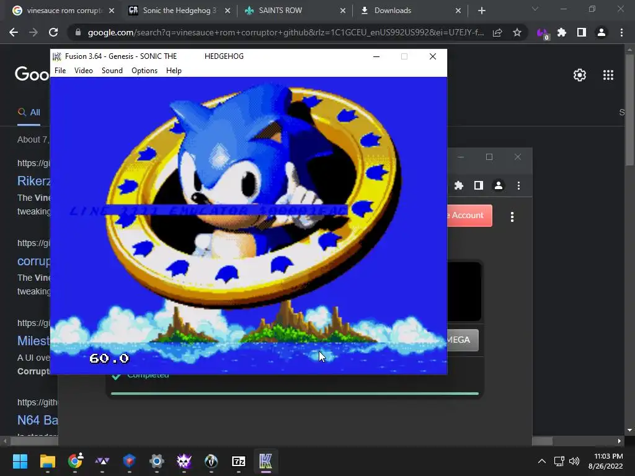Viewport: 635px width, 476px height.
Task: Close the Downloads tab
Action: coord(458,11)
